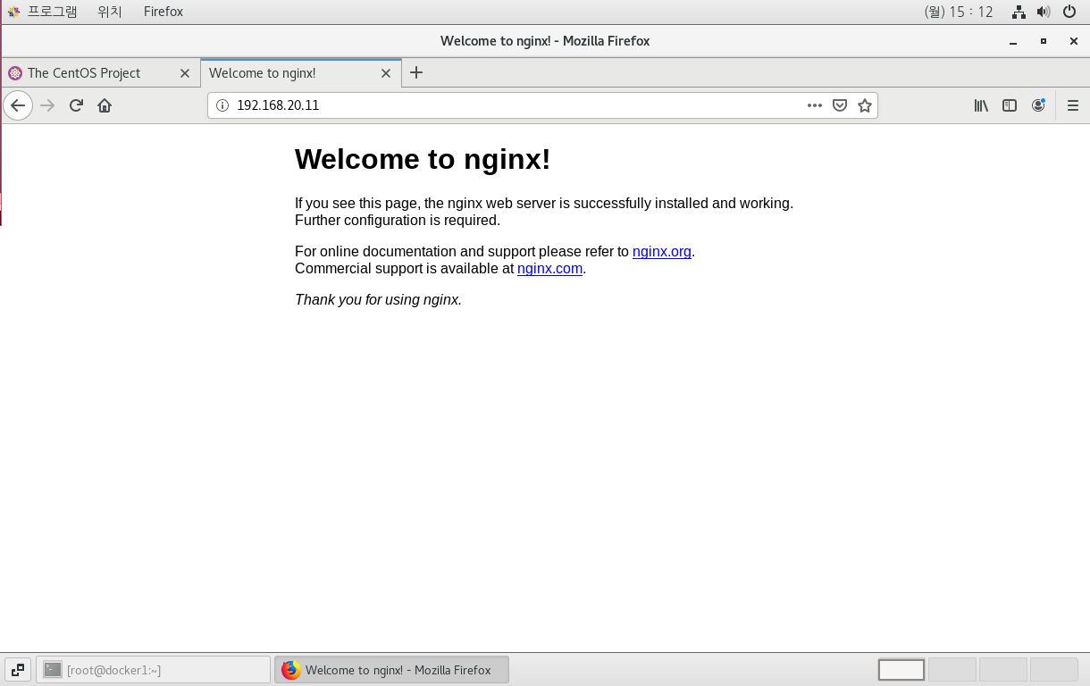
Task: Switch to the third workspace
Action: 1003,670
